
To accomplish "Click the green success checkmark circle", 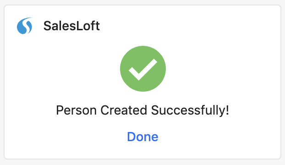I will click(143, 69).
